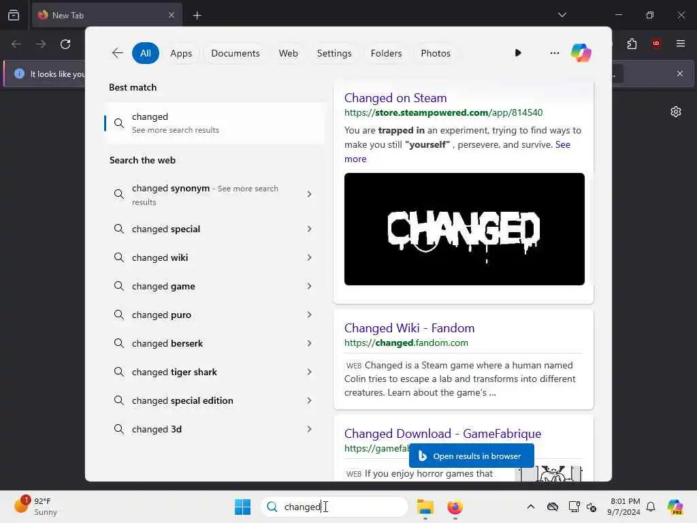Image resolution: width=697 pixels, height=523 pixels.
Task: Dismiss the Firefox notification bar
Action: pyautogui.click(x=680, y=74)
